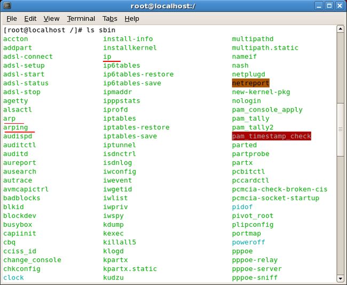Click the red highlighted 'pam_timestamp_check' entry
Image resolution: width=347 pixels, height=285 pixels.
[x=271, y=136]
